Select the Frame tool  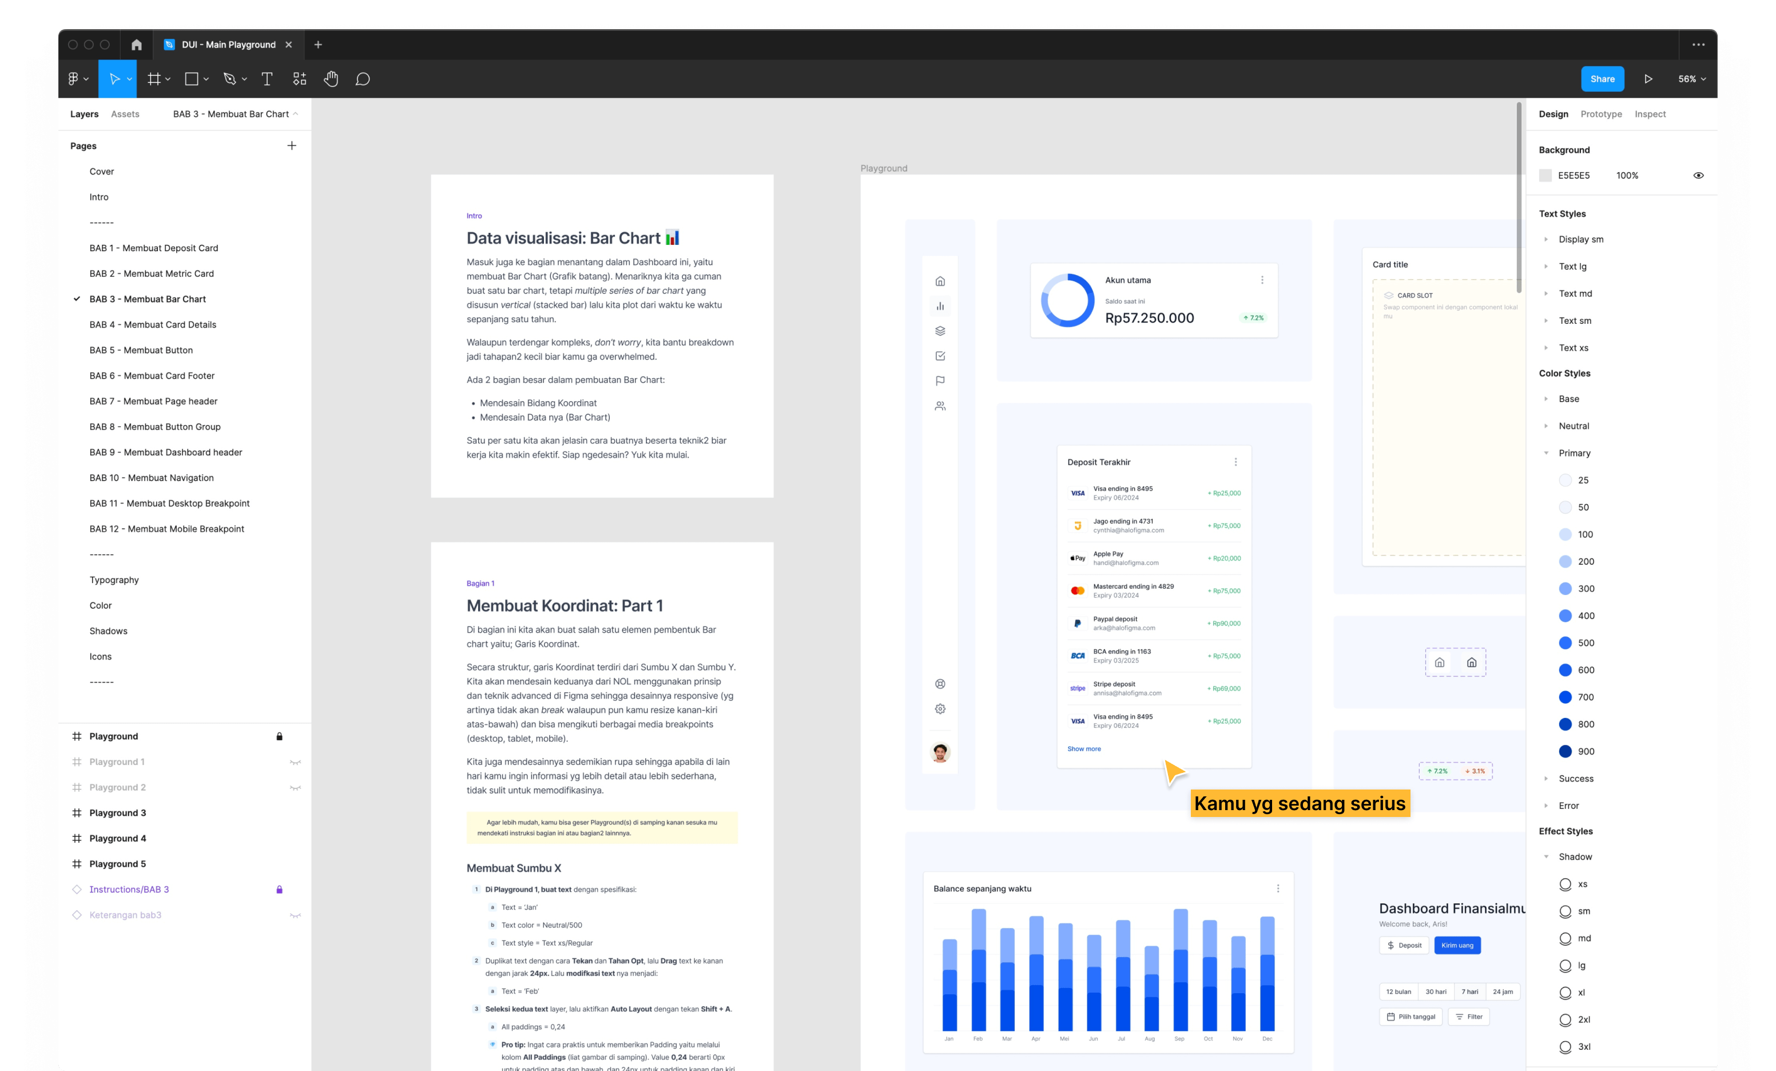tap(154, 78)
